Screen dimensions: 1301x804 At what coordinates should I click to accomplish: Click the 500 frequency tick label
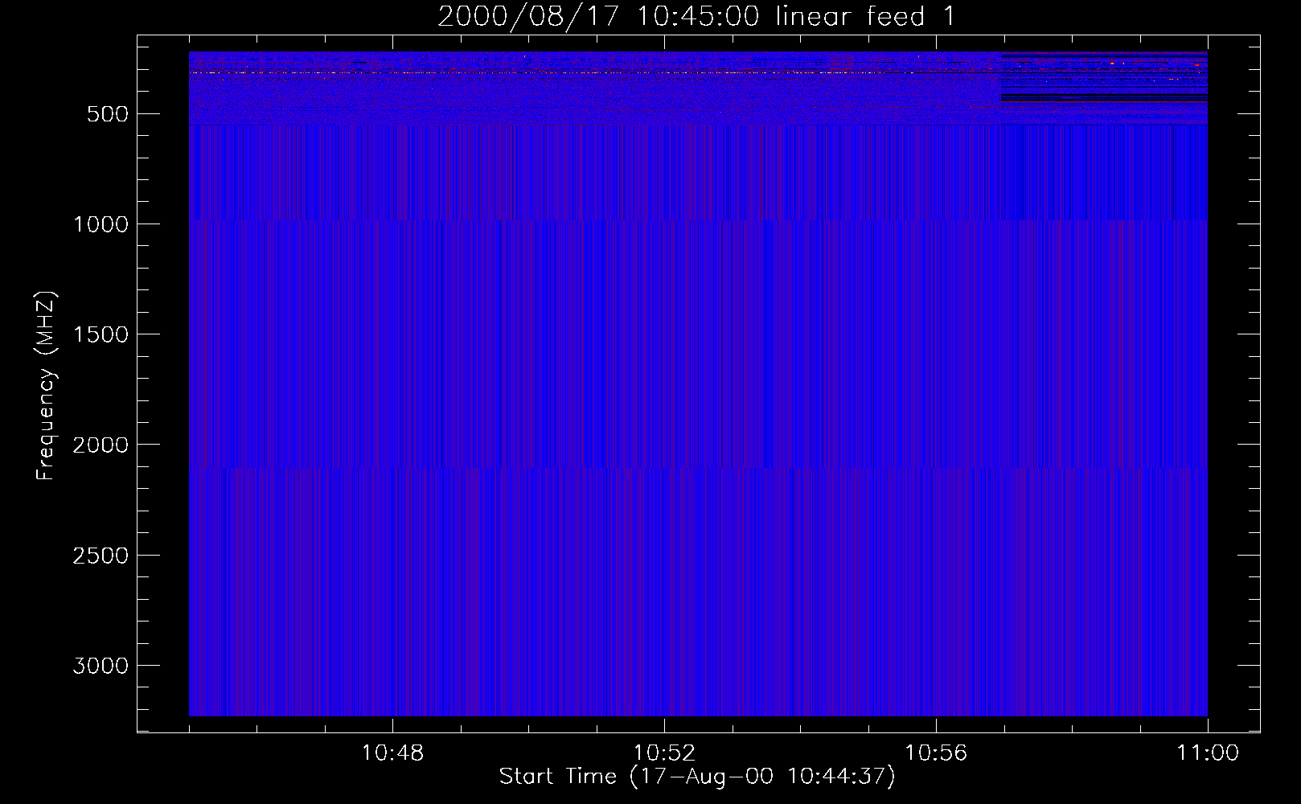(108, 114)
